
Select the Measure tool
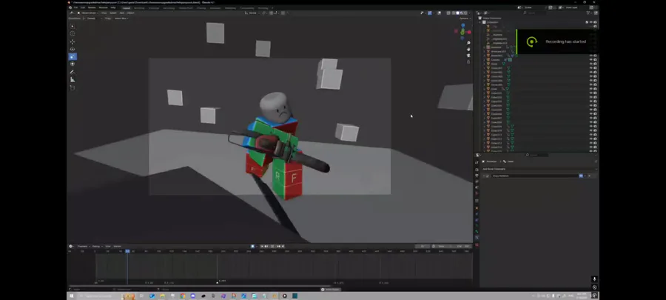73,79
